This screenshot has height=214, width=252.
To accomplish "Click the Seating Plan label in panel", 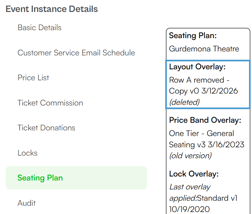I will [x=193, y=36].
